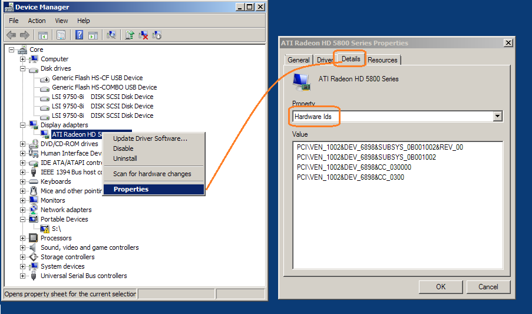Collapse the Portable Devices tree node
The width and height of the screenshot is (532, 314).
tap(22, 219)
